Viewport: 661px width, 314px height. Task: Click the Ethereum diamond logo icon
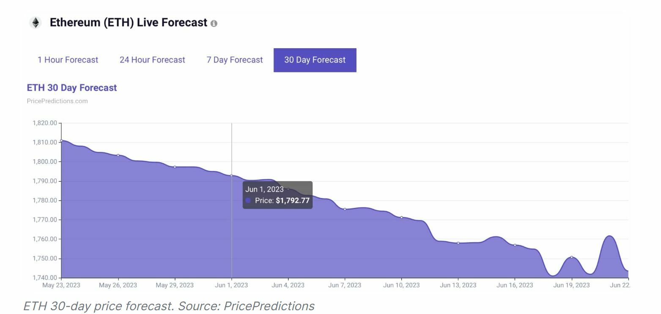pos(36,22)
